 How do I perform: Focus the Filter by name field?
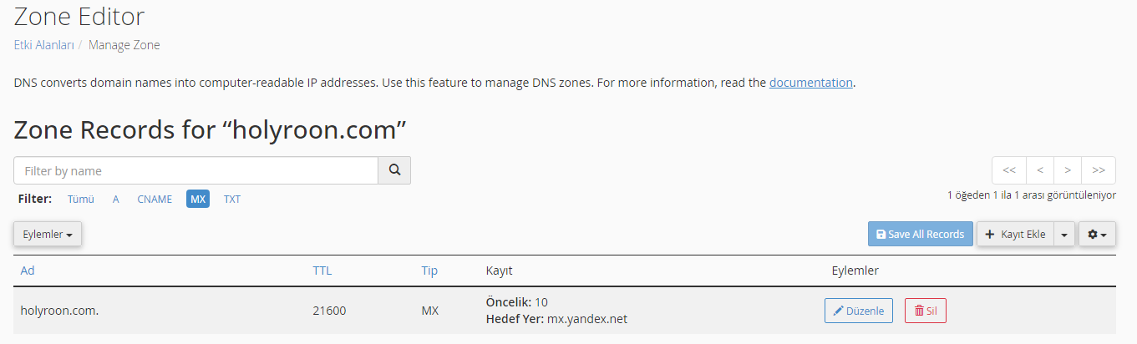coord(196,170)
